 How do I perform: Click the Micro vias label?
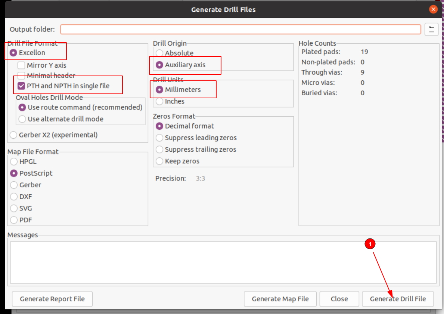point(318,83)
